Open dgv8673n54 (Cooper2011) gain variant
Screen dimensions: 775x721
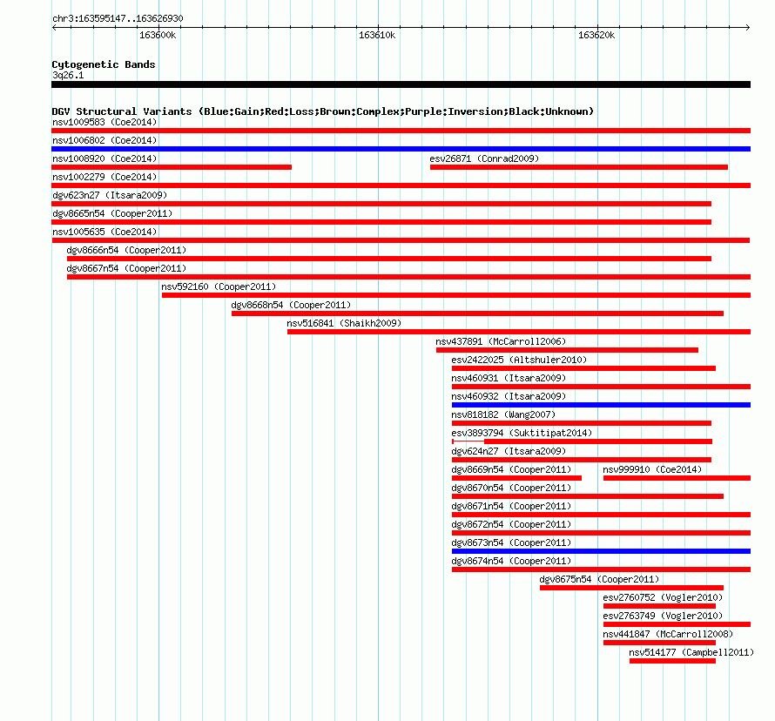click(x=511, y=542)
